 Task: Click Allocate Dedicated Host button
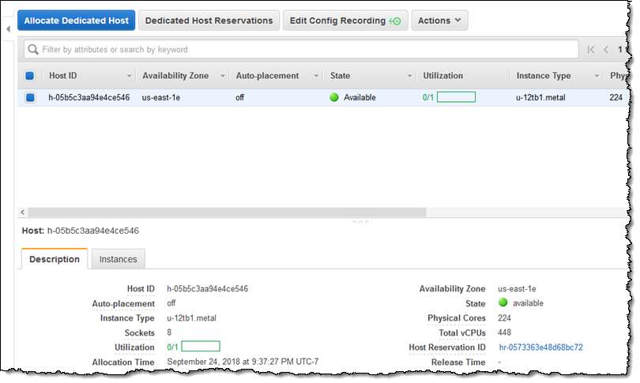(x=77, y=21)
